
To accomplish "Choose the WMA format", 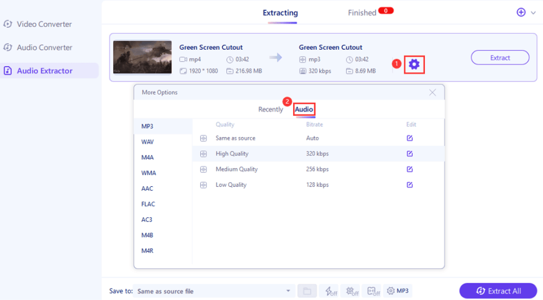I will pos(163,173).
